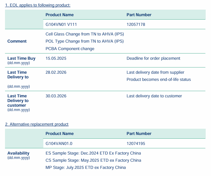Click the "PCBA Component change" text

[70, 49]
